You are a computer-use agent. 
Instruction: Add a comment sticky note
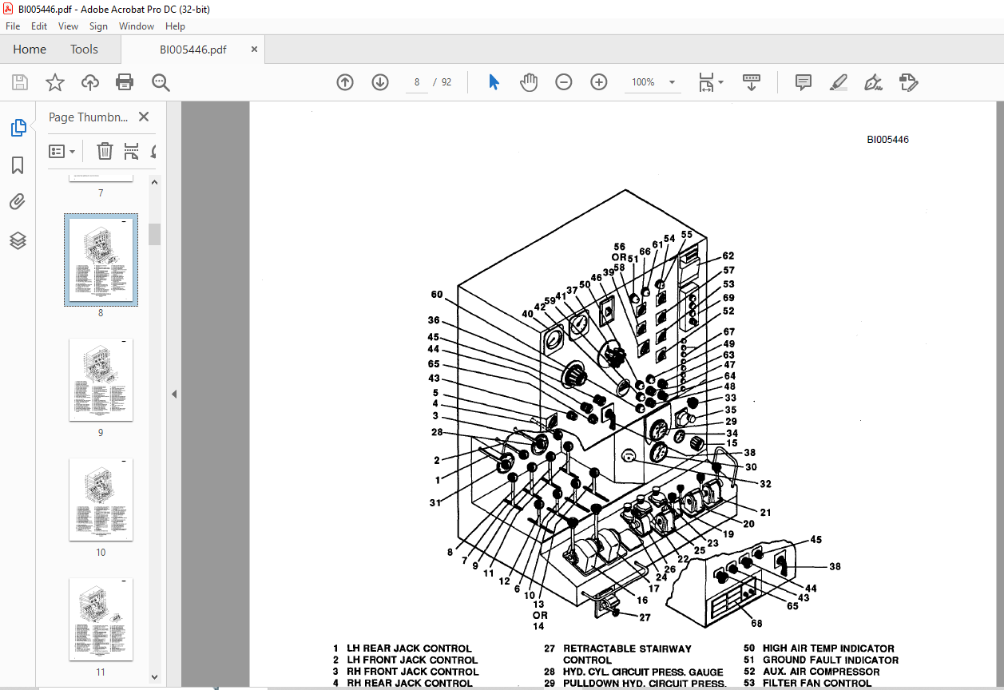[x=804, y=82]
